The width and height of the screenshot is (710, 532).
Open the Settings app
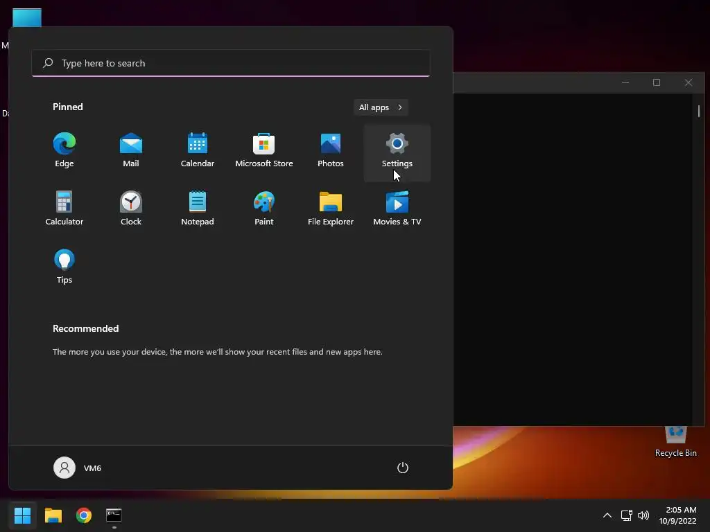(397, 153)
